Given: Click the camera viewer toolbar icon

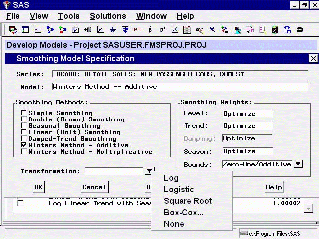Looking at the screenshot, I should point(275,30).
